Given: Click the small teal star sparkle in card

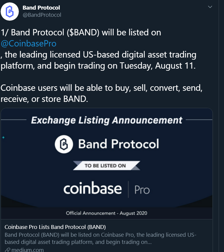Looking at the screenshot, I should click(x=3, y=138).
